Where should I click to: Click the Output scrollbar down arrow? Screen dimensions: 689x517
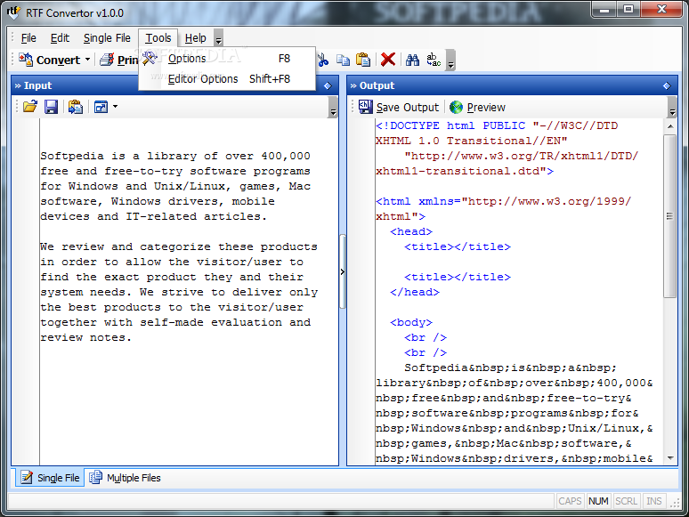click(x=670, y=458)
